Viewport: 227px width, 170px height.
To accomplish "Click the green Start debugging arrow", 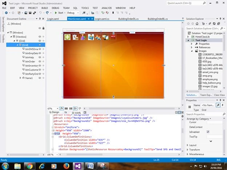I will tap(56, 13).
